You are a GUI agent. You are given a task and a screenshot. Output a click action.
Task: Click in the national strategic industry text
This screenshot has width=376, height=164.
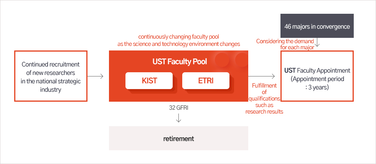(x=51, y=85)
